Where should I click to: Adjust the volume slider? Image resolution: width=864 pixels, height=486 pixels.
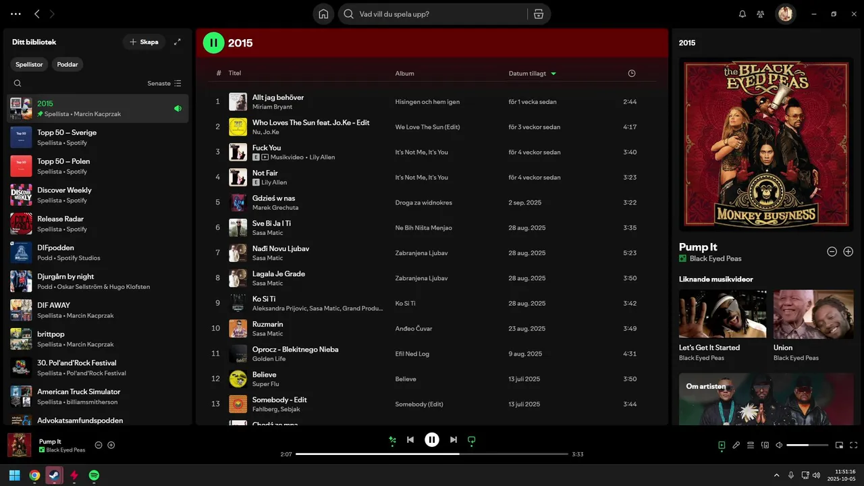807,446
